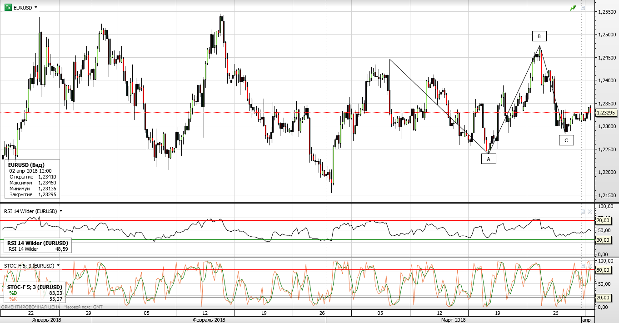619x323 pixels.
Task: Select the wave label C box
Action: [566, 140]
